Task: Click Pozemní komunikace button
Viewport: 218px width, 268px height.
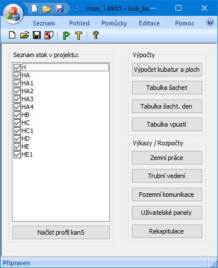Action: click(x=167, y=194)
